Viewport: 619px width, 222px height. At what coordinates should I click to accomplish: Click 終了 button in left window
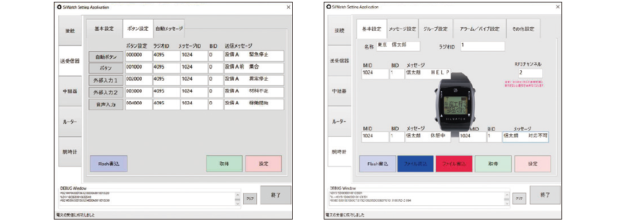(275, 195)
